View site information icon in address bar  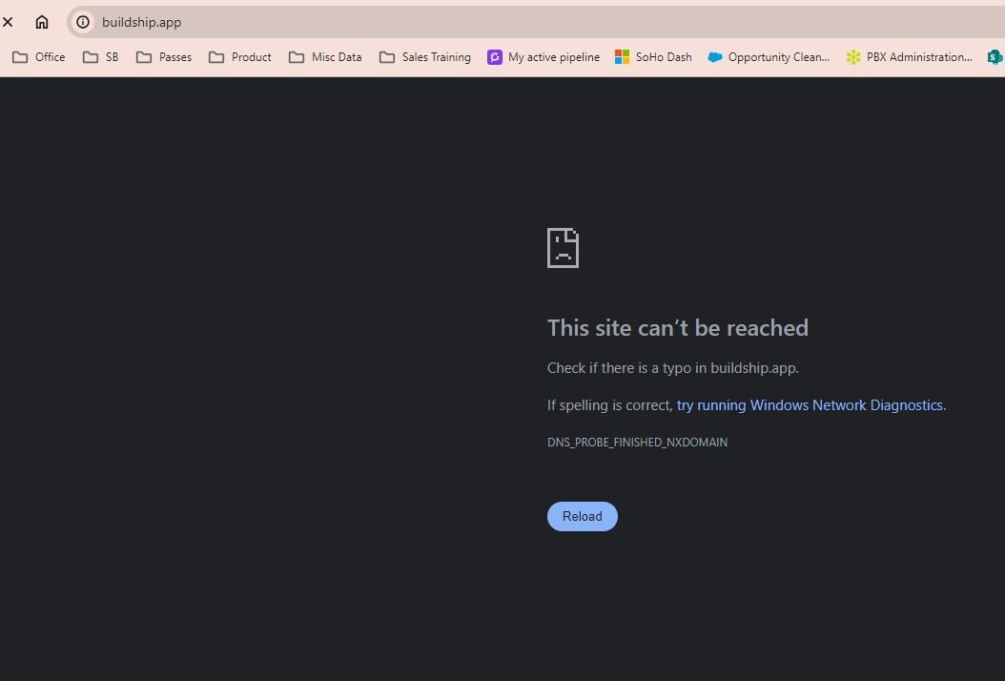tap(83, 22)
